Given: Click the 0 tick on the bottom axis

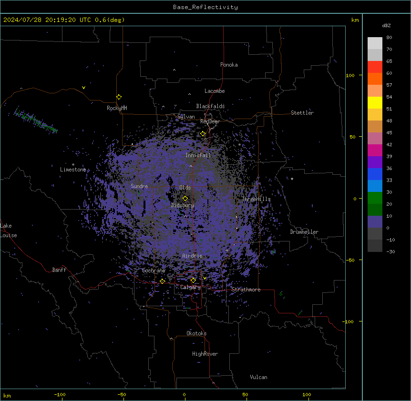Looking at the screenshot, I should [x=184, y=394].
